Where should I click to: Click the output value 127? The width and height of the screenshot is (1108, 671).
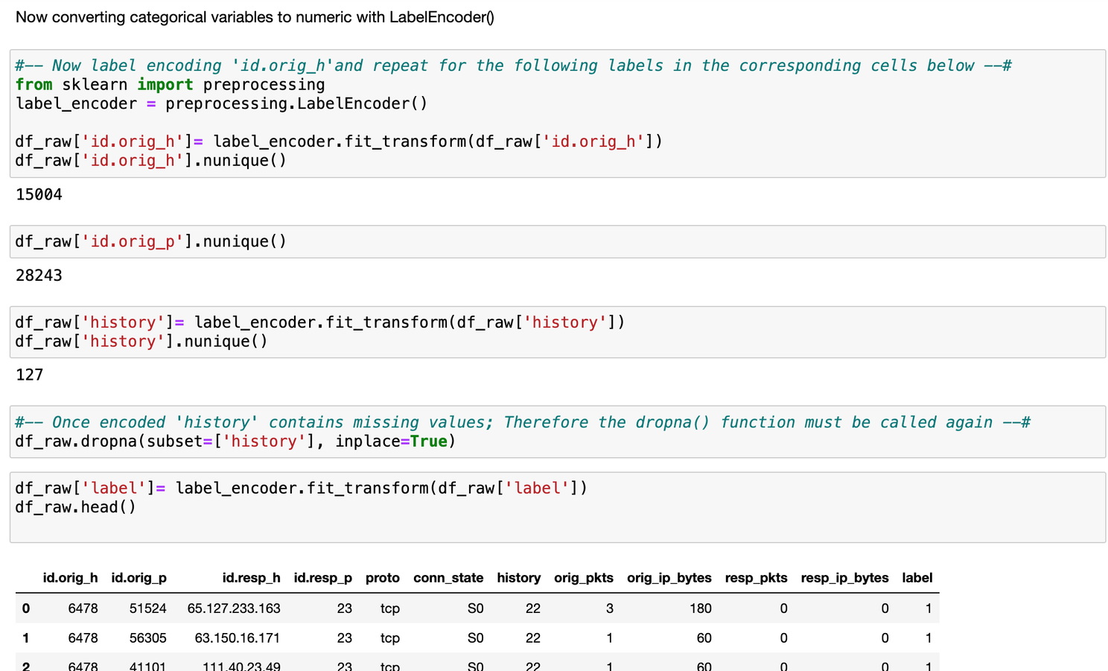point(30,375)
